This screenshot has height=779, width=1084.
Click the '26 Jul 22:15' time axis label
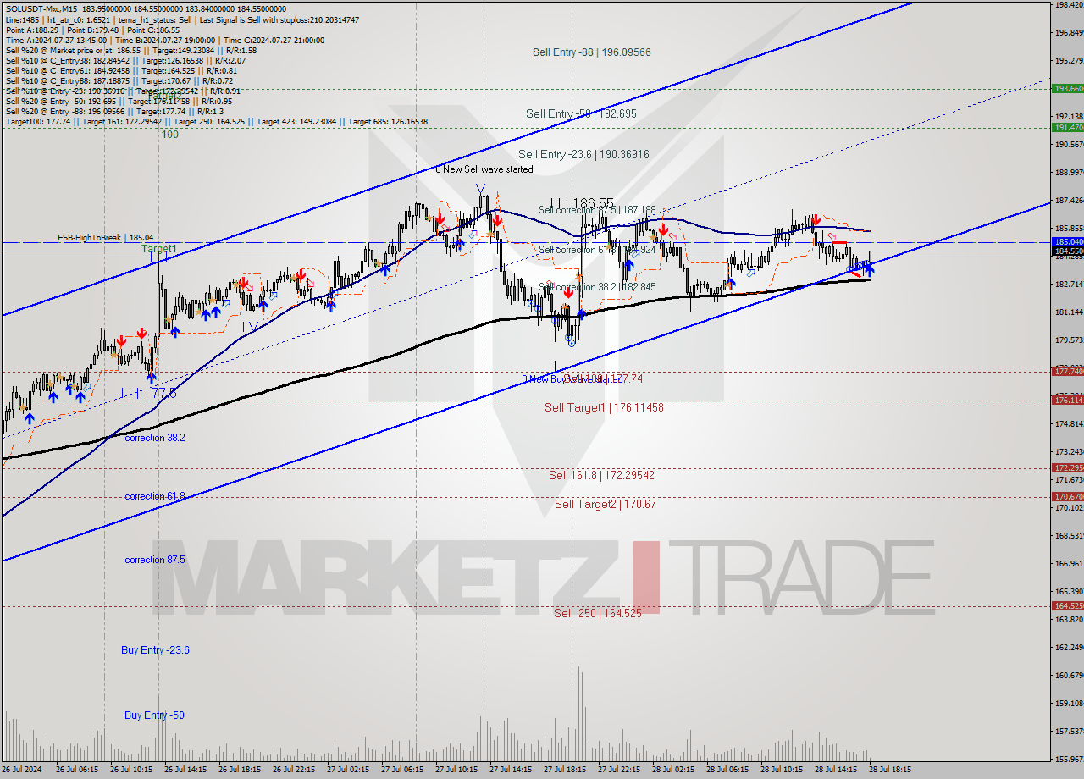tap(294, 771)
